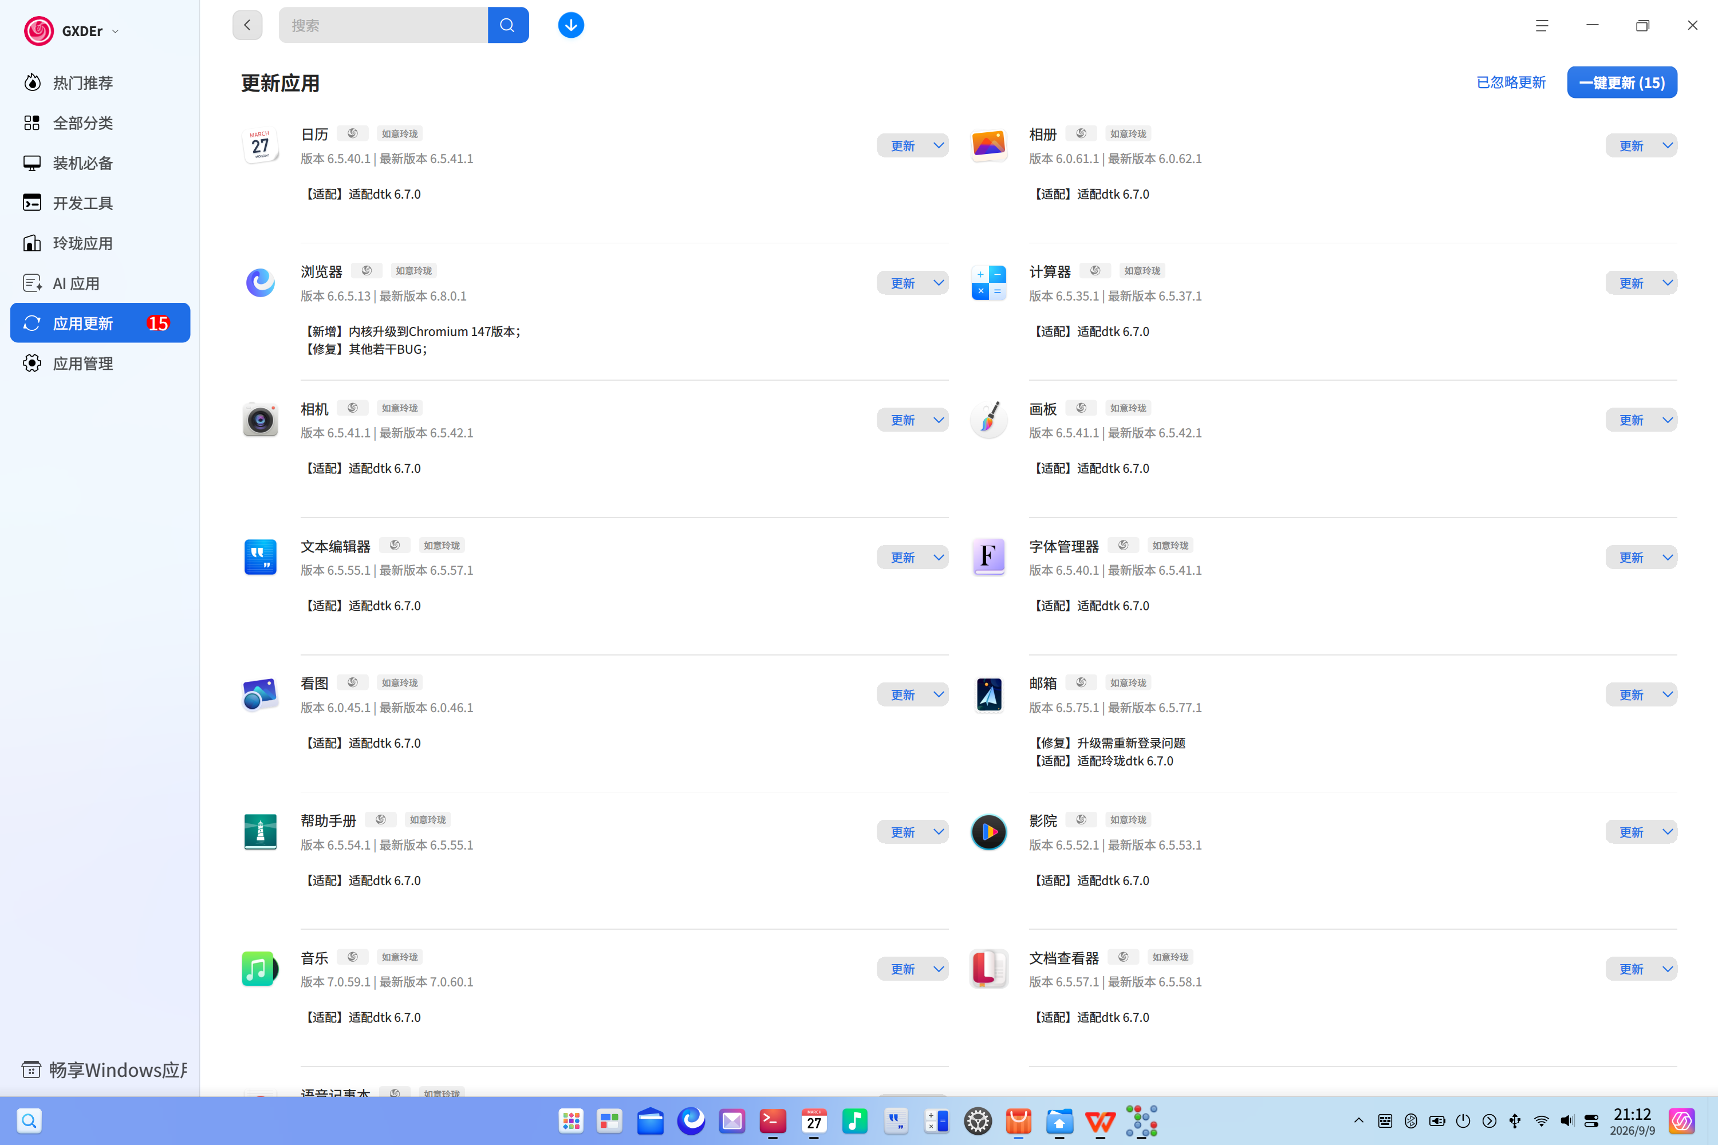Screen dimensions: 1718x1145
Task: Open 装机必备 in sidebar
Action: point(100,163)
